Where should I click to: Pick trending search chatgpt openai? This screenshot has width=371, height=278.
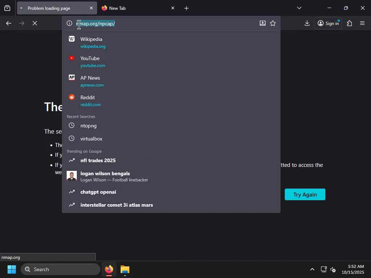pos(171,192)
